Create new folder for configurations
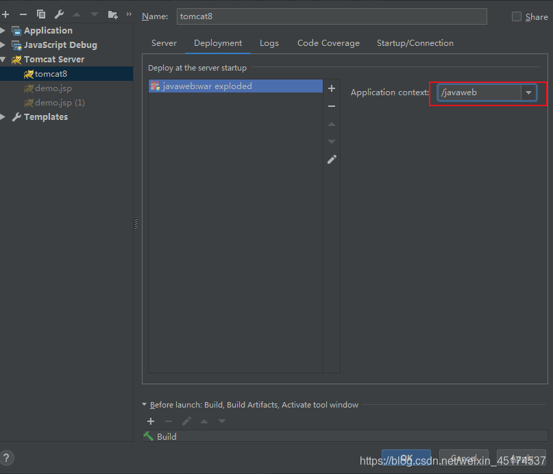 click(113, 14)
